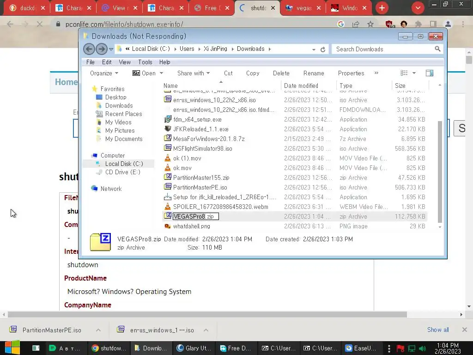Image resolution: width=473 pixels, height=355 pixels.
Task: Select whatdahell.png image icon
Action: coord(168,226)
